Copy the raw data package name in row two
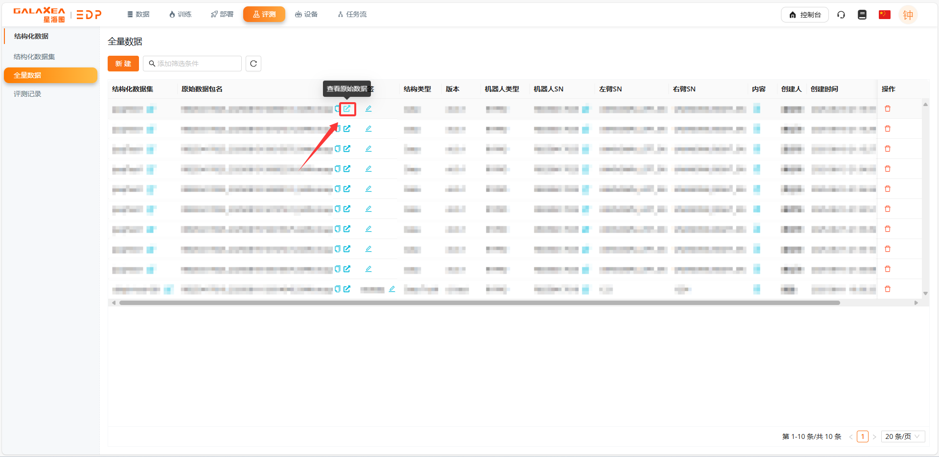Screen dimensions: 939x457 point(338,129)
